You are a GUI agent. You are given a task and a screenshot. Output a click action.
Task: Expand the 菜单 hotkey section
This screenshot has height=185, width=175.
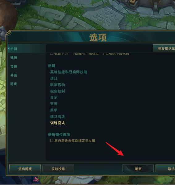tap(54, 110)
